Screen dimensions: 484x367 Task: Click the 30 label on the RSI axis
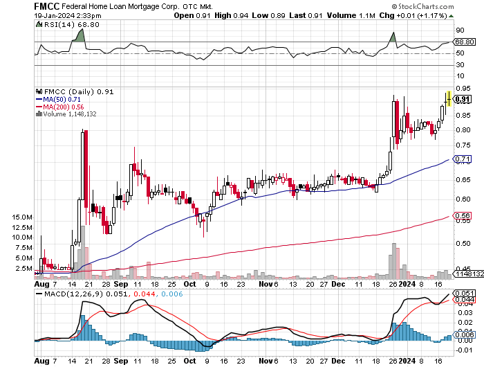[x=460, y=65]
